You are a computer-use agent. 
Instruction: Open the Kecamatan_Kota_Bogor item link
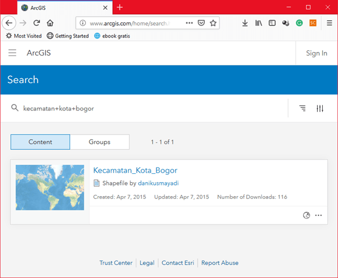pos(135,170)
